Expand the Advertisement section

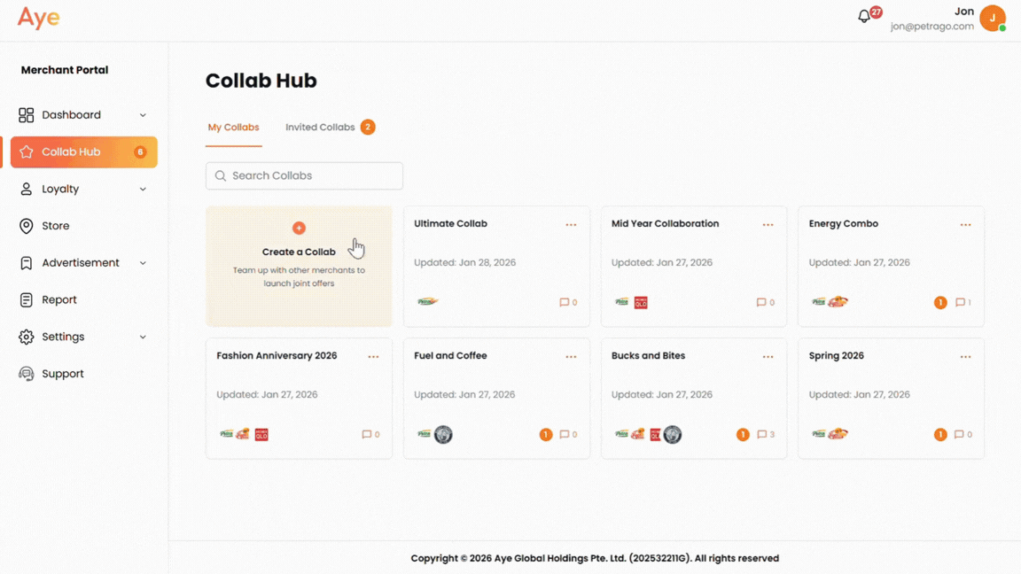pyautogui.click(x=143, y=262)
